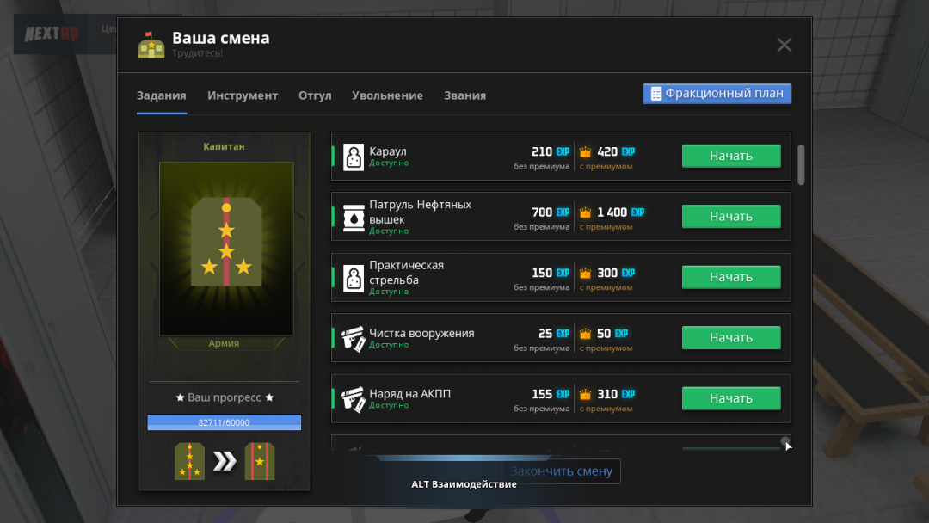Click the Чистка вооружения pistols icon
The width and height of the screenshot is (929, 523).
tap(354, 338)
